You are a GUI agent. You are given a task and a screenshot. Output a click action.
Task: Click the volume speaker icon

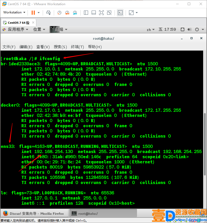coord(189,29)
